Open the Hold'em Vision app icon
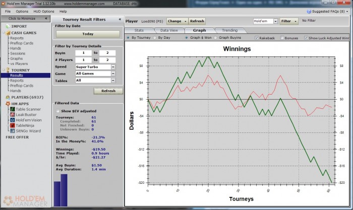This screenshot has height=210, width=353. (x=13, y=120)
